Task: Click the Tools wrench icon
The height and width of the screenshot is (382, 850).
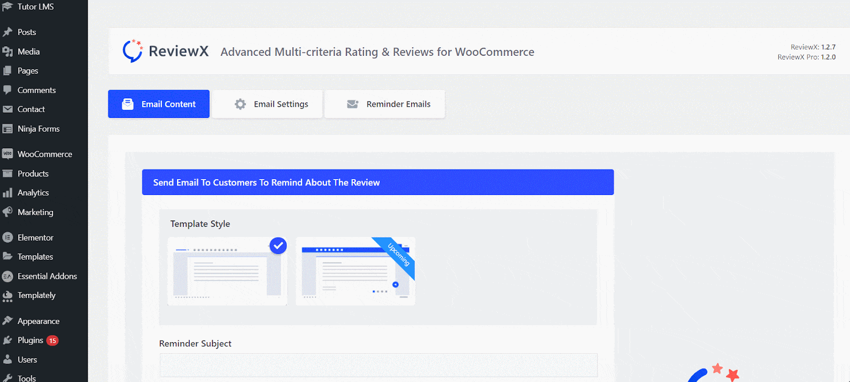Action: pyautogui.click(x=7, y=378)
